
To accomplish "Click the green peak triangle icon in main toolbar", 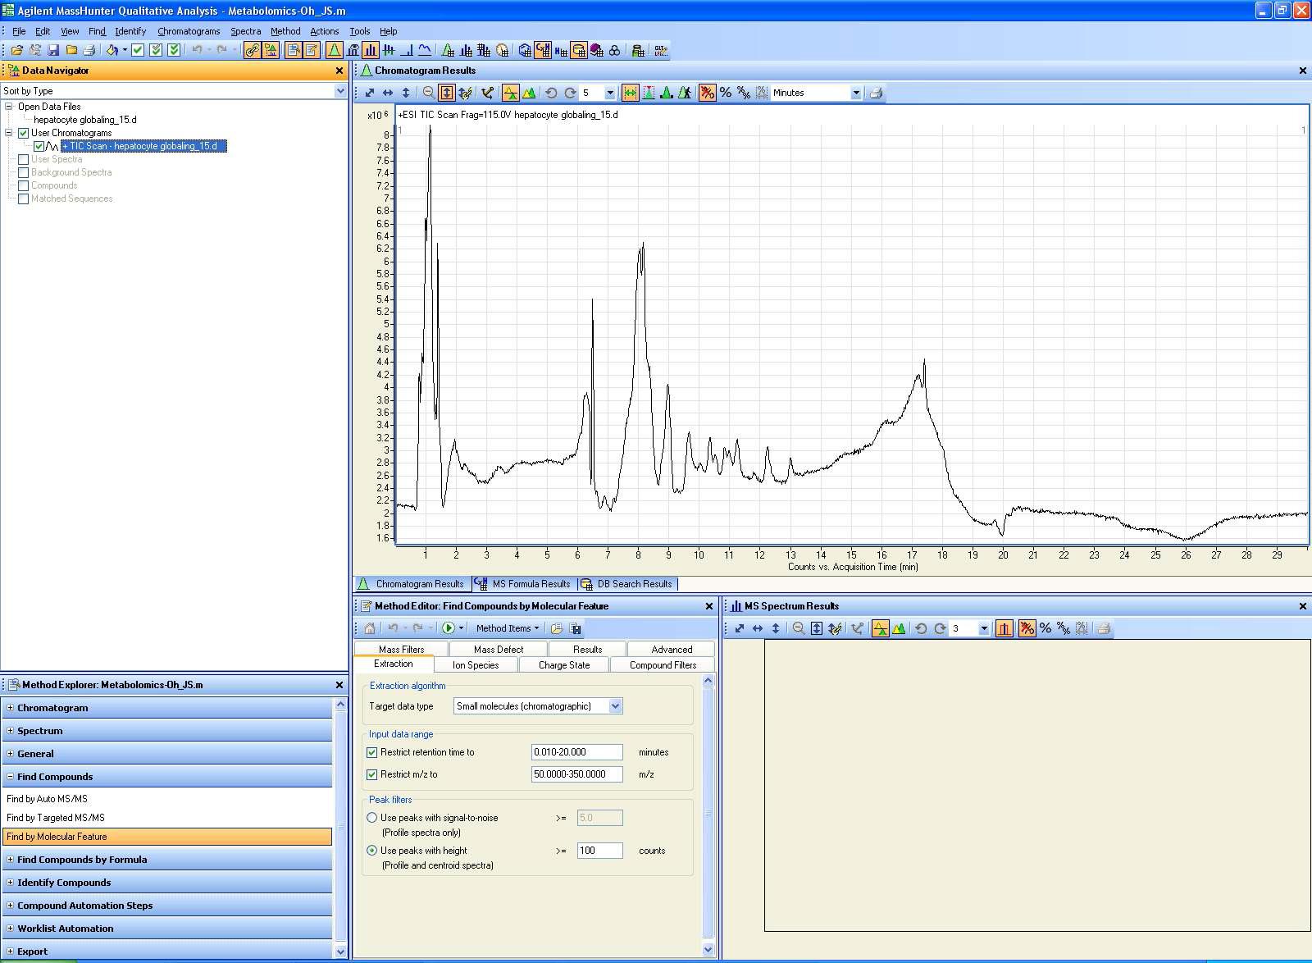I will pyautogui.click(x=335, y=50).
